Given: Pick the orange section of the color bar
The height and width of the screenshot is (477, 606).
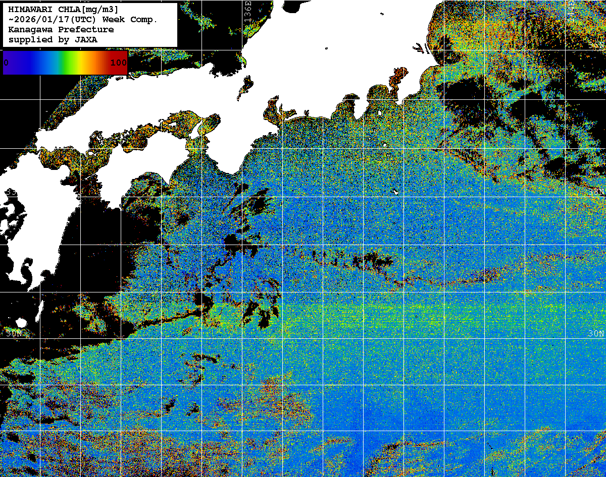Looking at the screenshot, I should click(93, 63).
